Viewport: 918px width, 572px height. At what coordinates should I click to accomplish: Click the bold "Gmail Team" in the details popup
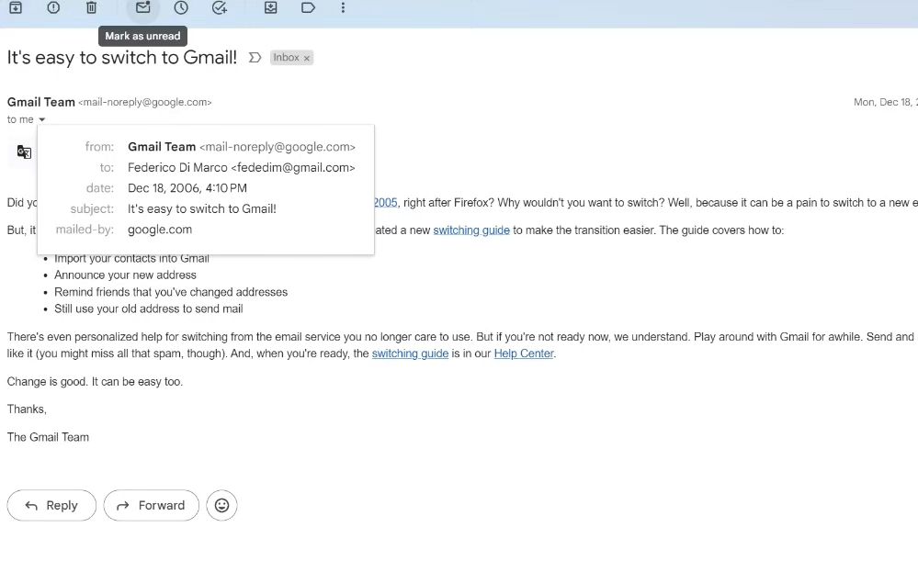point(162,147)
